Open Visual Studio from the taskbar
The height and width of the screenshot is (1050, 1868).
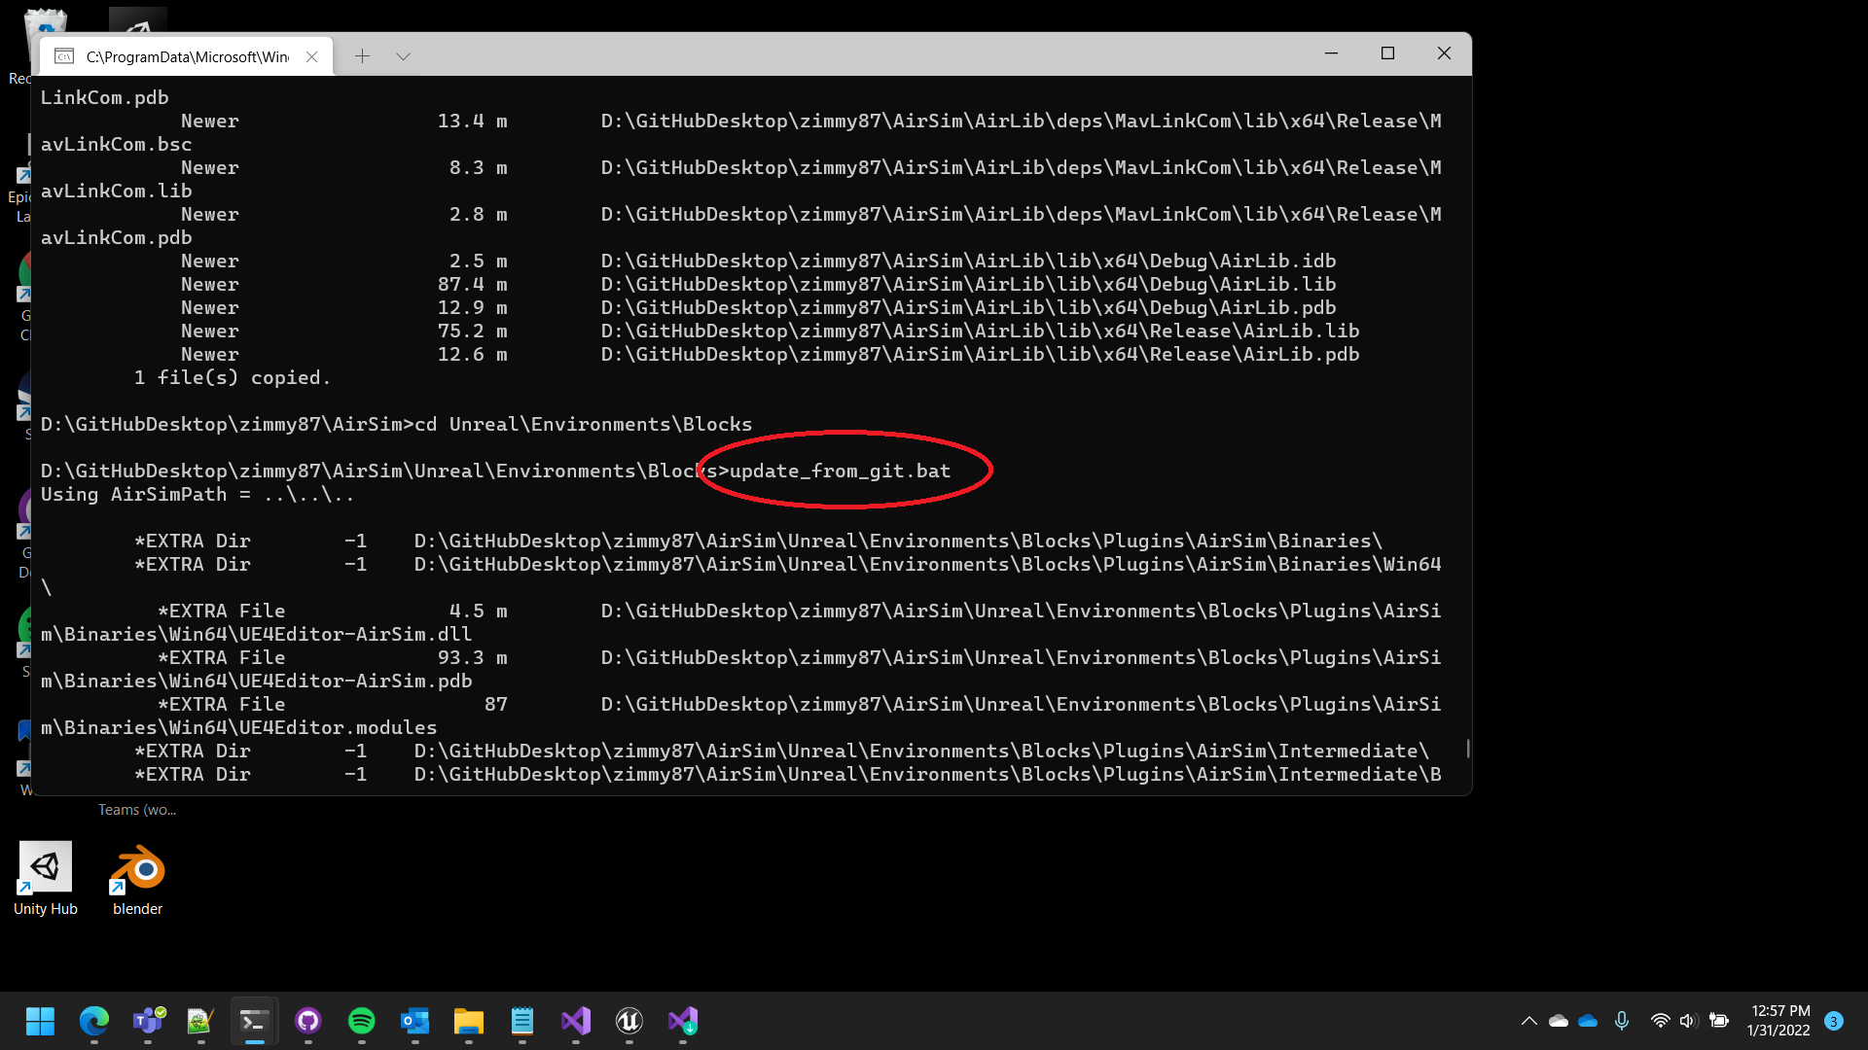(x=576, y=1022)
